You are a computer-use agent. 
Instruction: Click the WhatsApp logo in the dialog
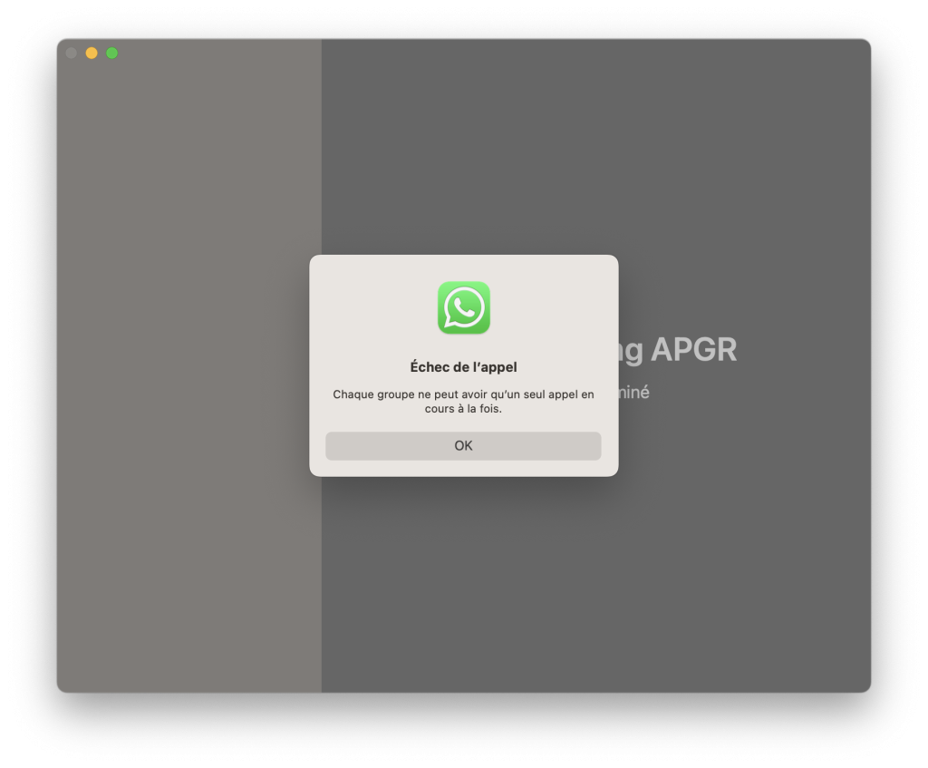pyautogui.click(x=463, y=307)
